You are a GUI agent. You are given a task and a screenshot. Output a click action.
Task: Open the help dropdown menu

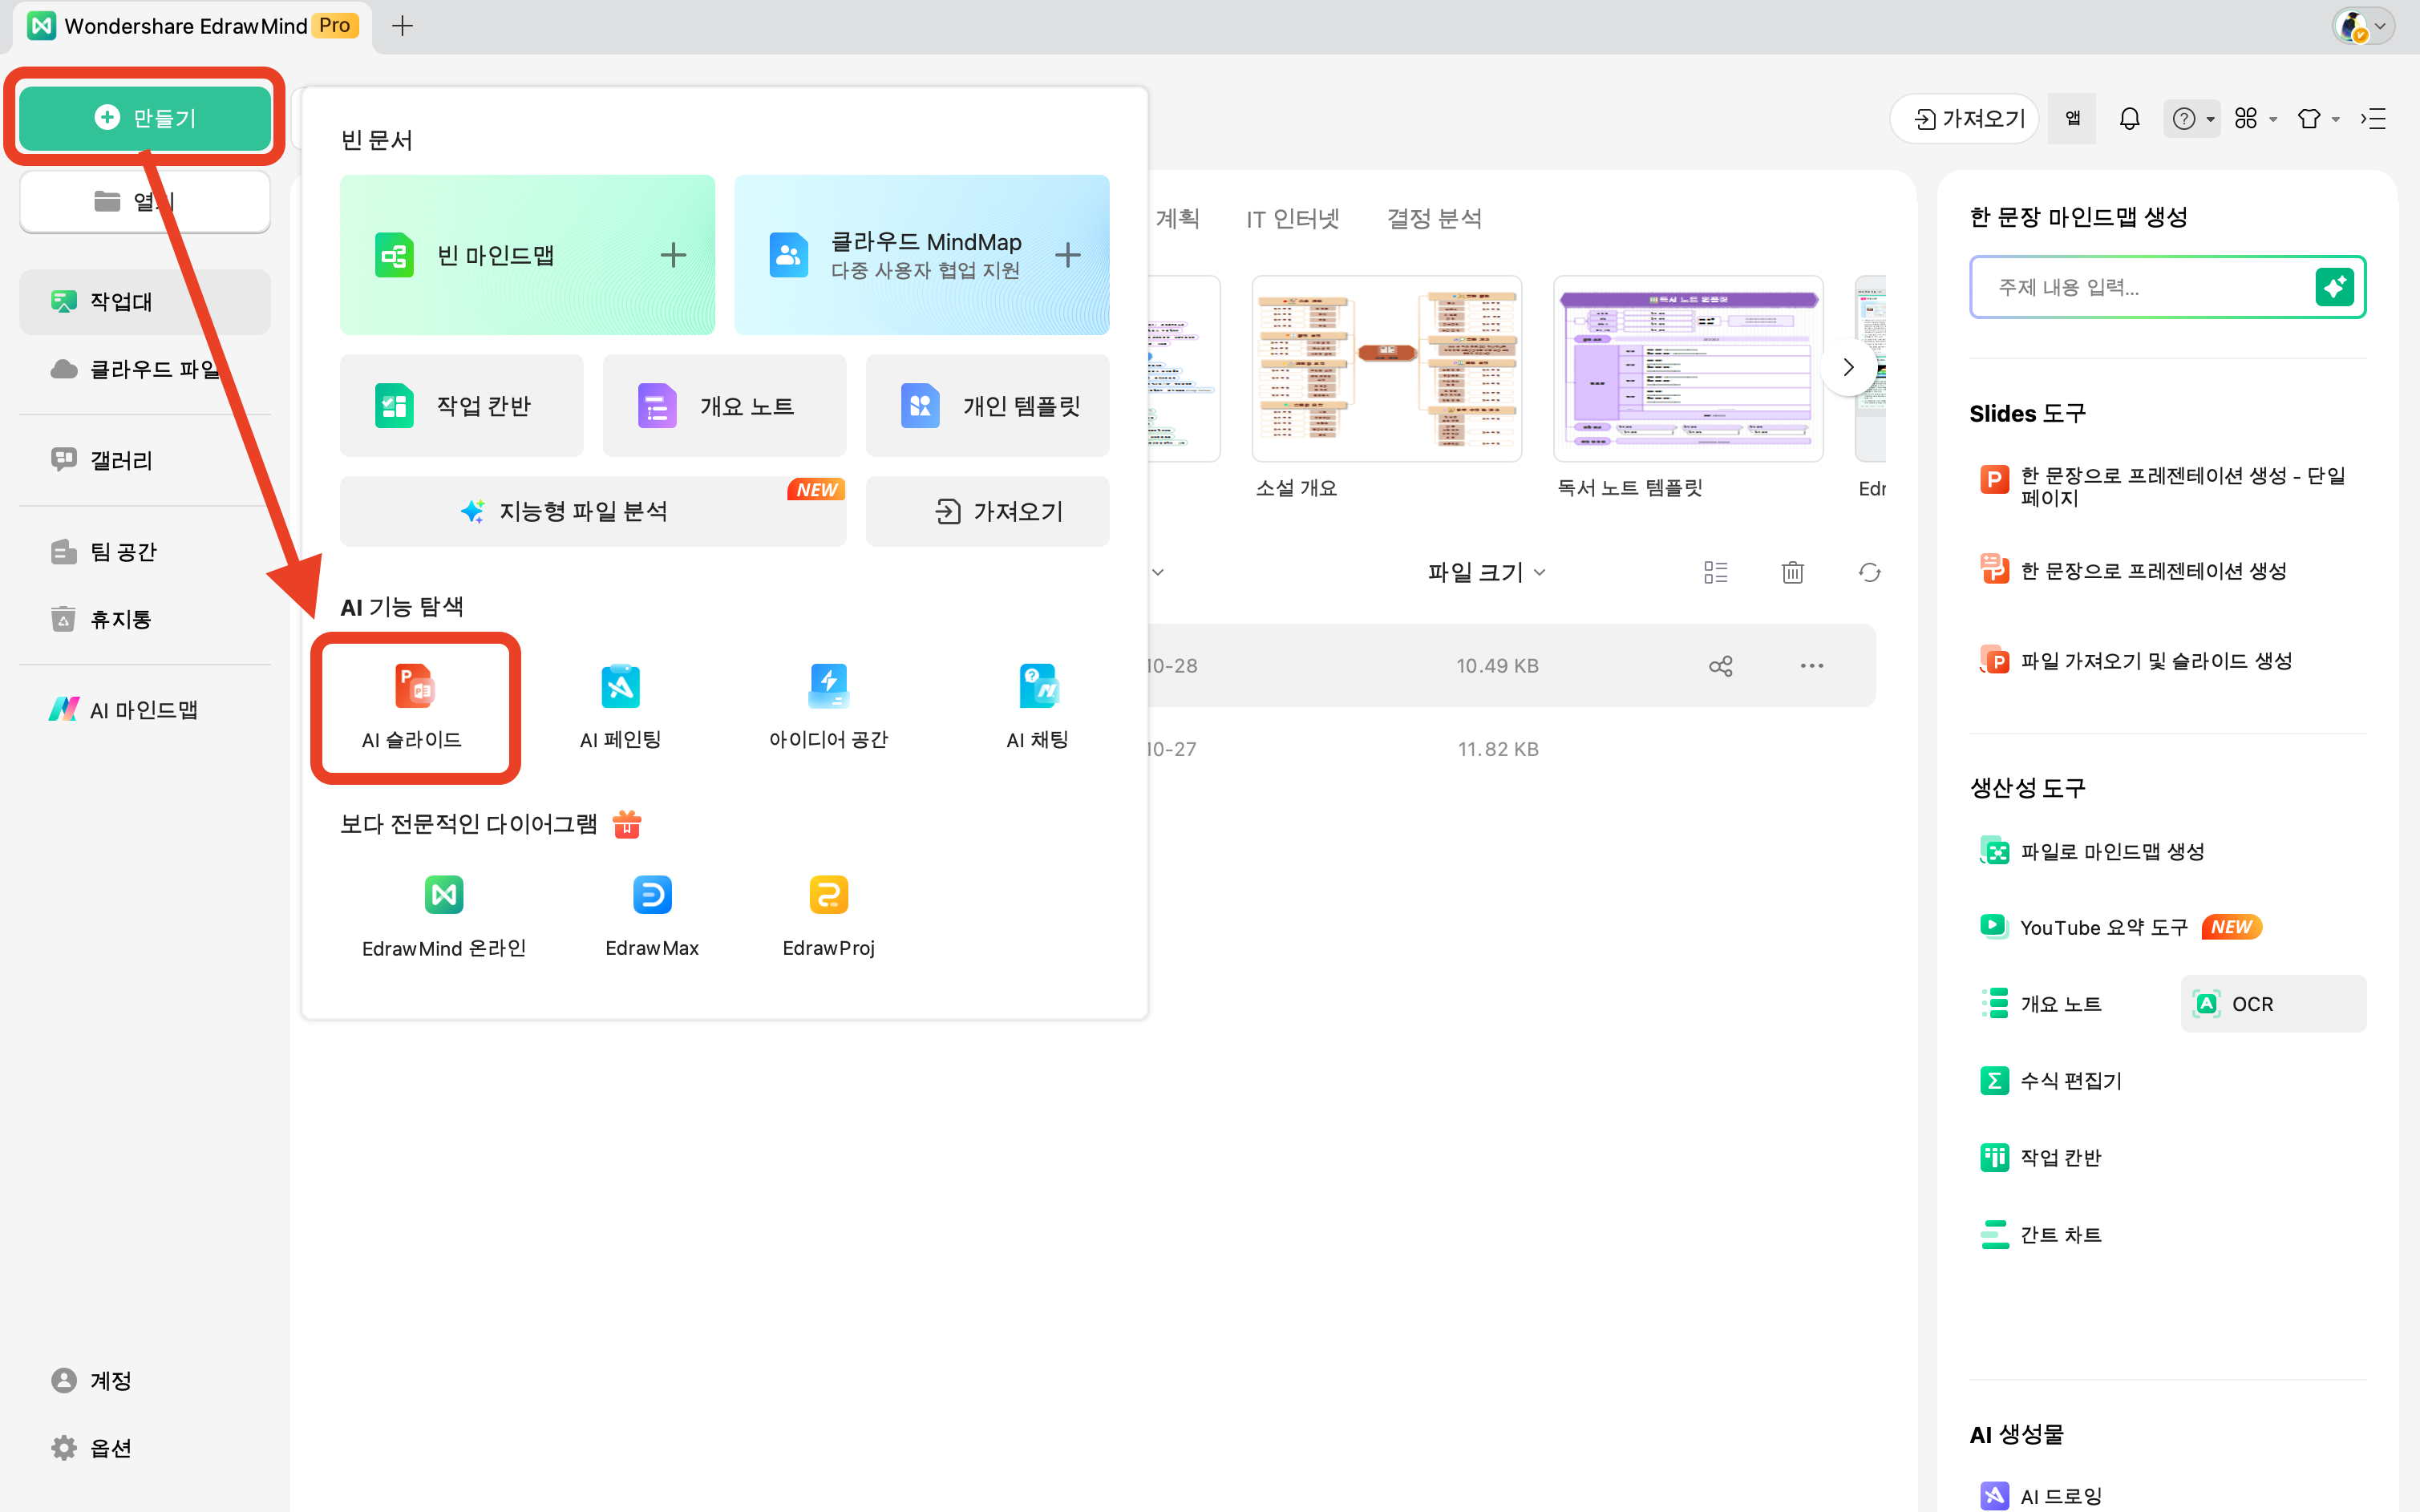[2191, 119]
